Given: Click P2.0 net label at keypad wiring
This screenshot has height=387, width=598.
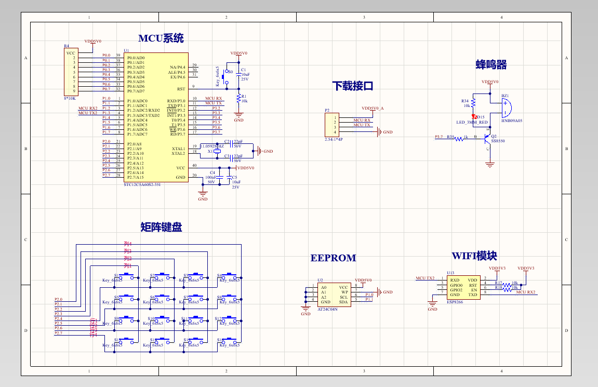Looking at the screenshot, I should (58, 299).
